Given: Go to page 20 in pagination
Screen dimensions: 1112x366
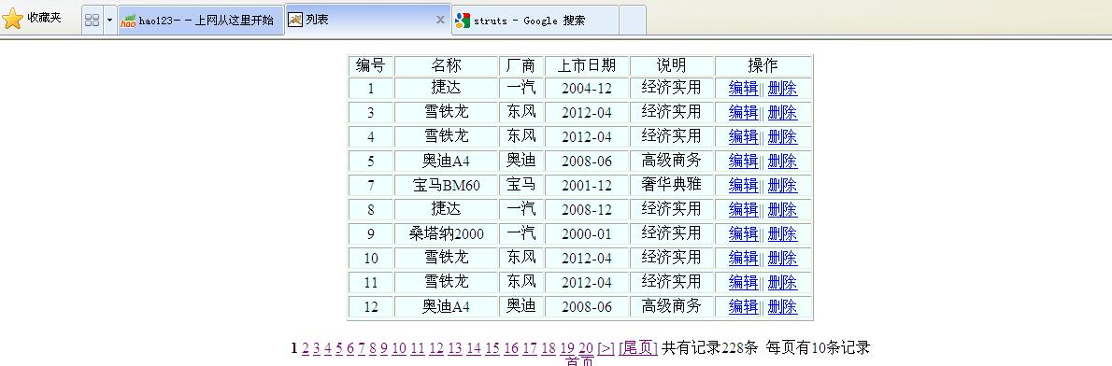Looking at the screenshot, I should click(x=586, y=347).
